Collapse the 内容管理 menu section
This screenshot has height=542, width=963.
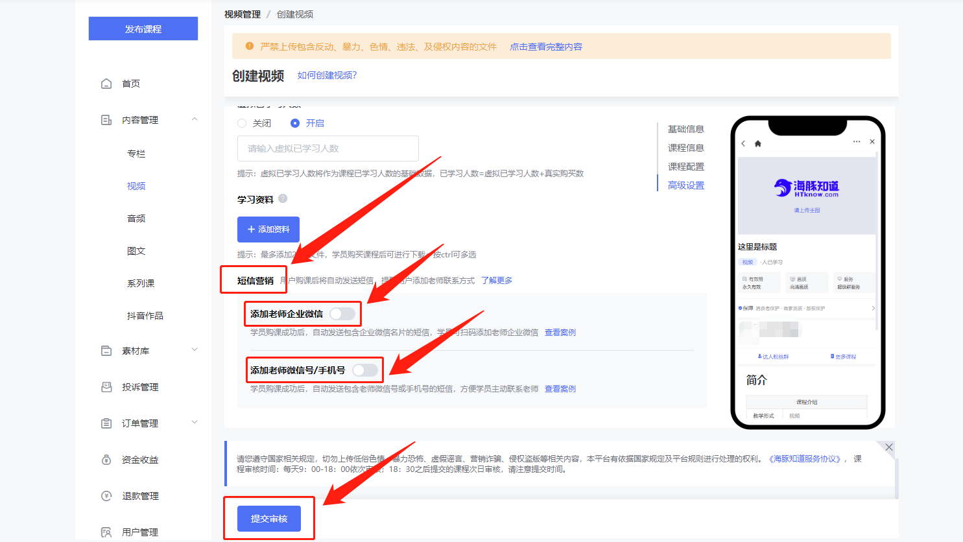(x=195, y=119)
